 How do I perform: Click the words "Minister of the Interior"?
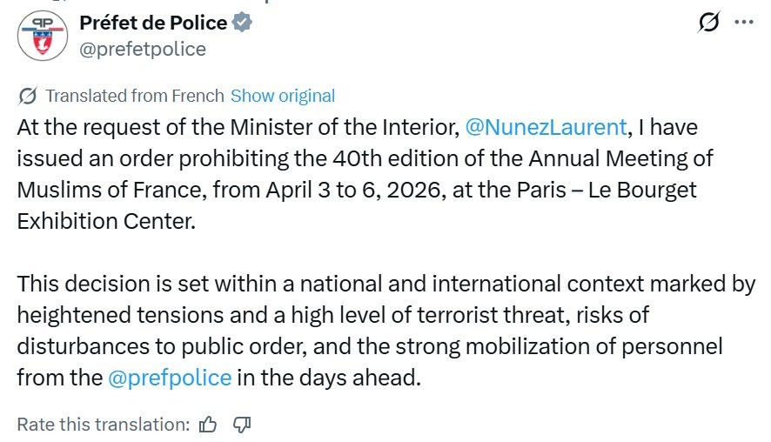[344, 127]
